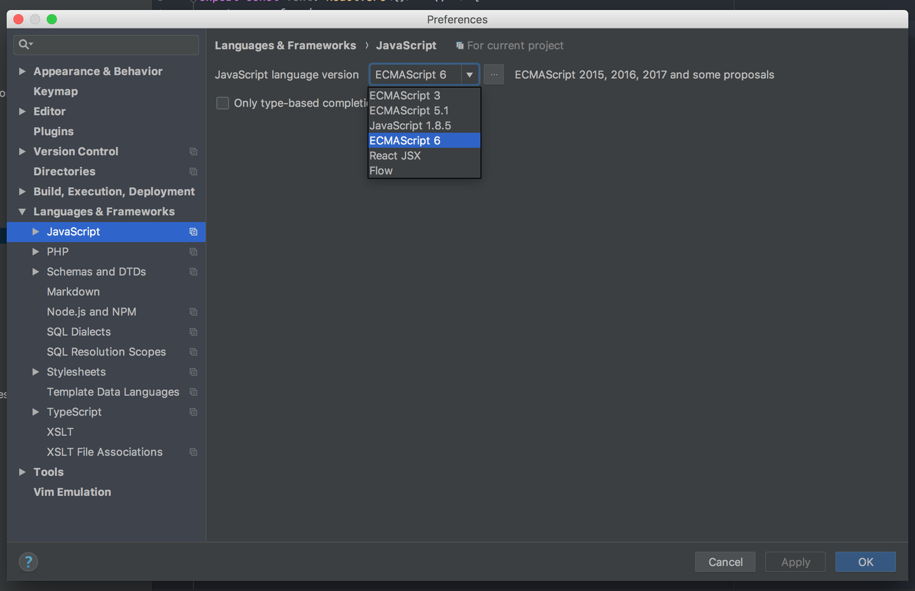Enable Only type-based completion checkbox

(x=222, y=103)
